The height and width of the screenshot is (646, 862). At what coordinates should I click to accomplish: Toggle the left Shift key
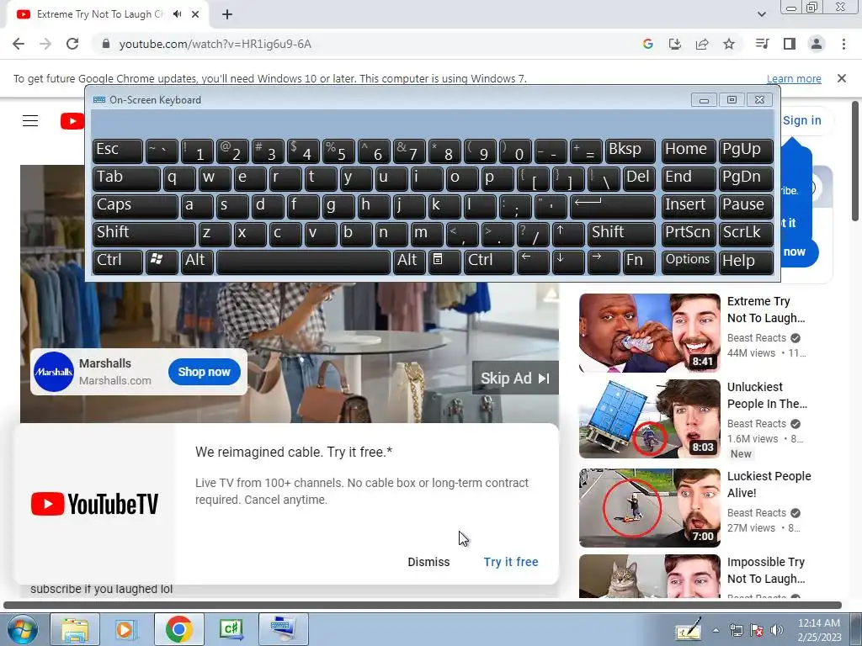pos(144,234)
